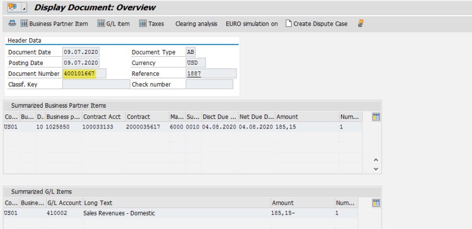The height and width of the screenshot is (229, 472).
Task: Select the Document Number field 400101667
Action: 84,74
